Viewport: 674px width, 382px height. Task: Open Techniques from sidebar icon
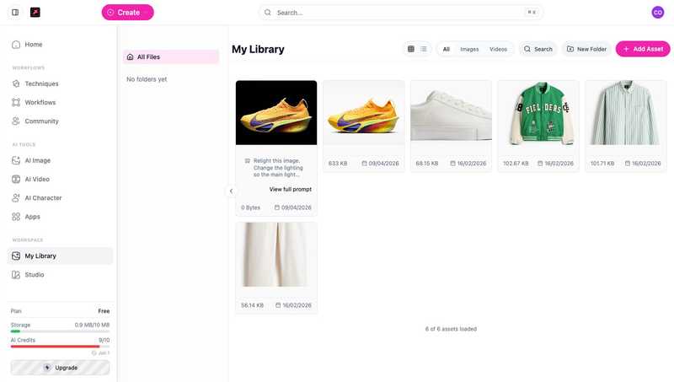[x=16, y=83]
